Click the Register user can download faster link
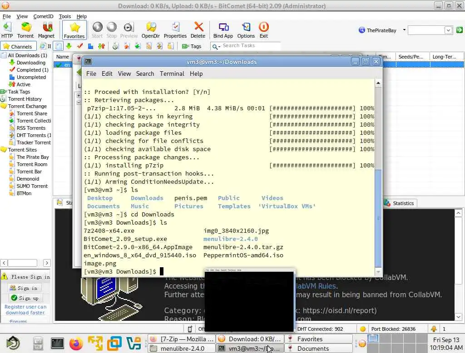Screen dimensions: 465x353 (25, 310)
